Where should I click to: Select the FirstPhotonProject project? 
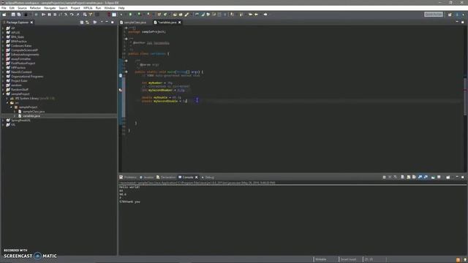(23, 64)
